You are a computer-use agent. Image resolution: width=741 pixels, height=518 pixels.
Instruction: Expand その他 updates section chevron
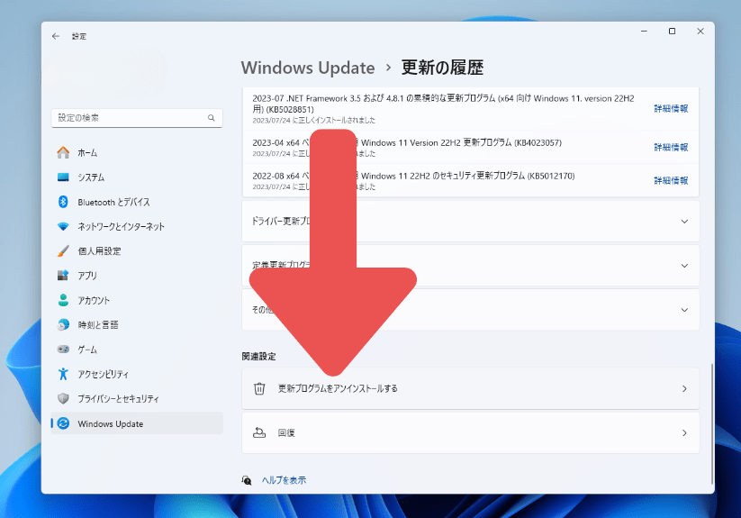(684, 310)
